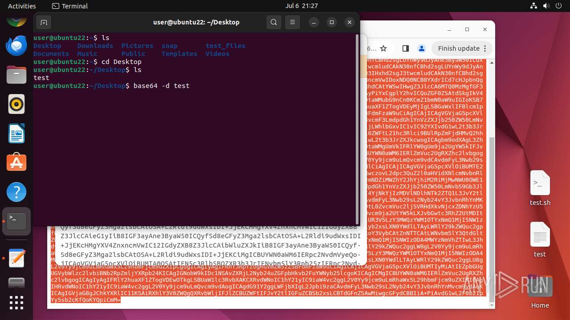Open LibreOffice Writer from dock
Screen dimensions: 570x320
tap(16, 133)
